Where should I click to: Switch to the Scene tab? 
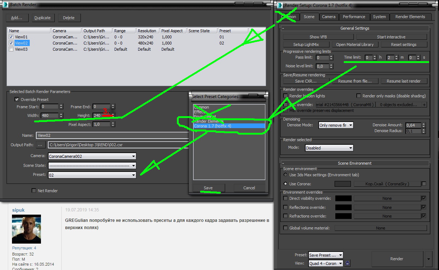coord(309,17)
